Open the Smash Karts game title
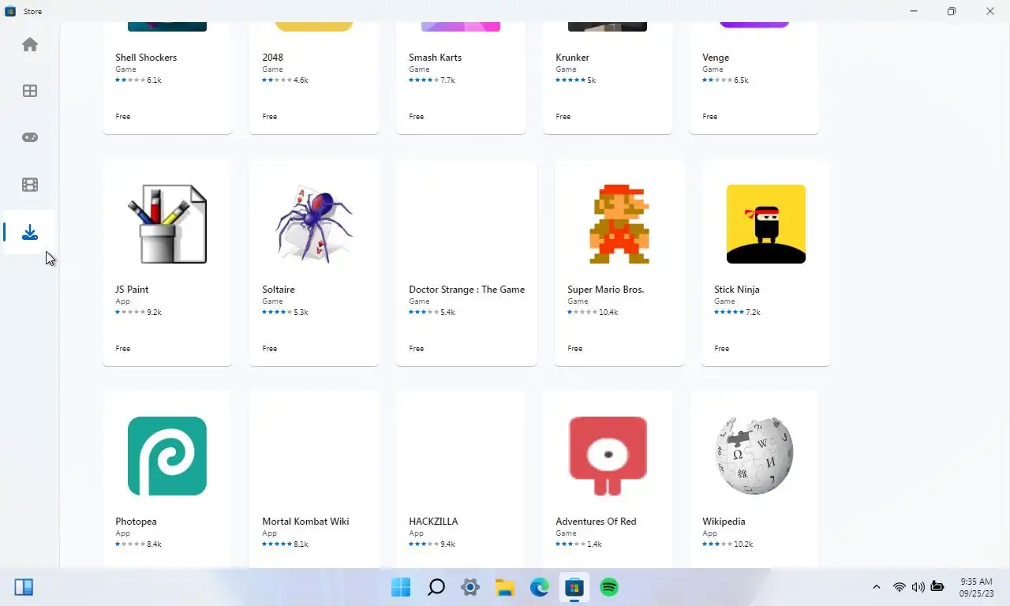The height and width of the screenshot is (606, 1010). click(x=435, y=58)
